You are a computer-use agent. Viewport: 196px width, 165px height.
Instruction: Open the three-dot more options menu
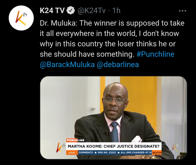click(x=182, y=11)
